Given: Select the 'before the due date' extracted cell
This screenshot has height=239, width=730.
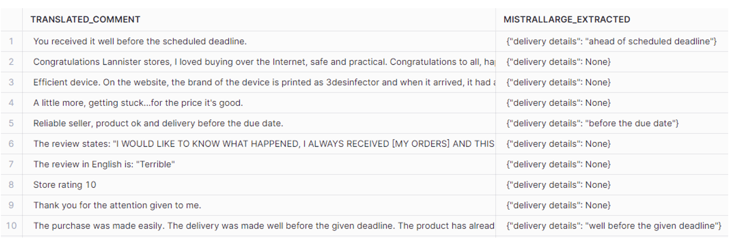Looking at the screenshot, I should point(612,123).
